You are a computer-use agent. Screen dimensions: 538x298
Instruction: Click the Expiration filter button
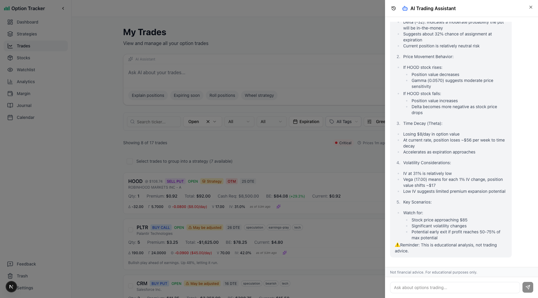pyautogui.click(x=306, y=122)
